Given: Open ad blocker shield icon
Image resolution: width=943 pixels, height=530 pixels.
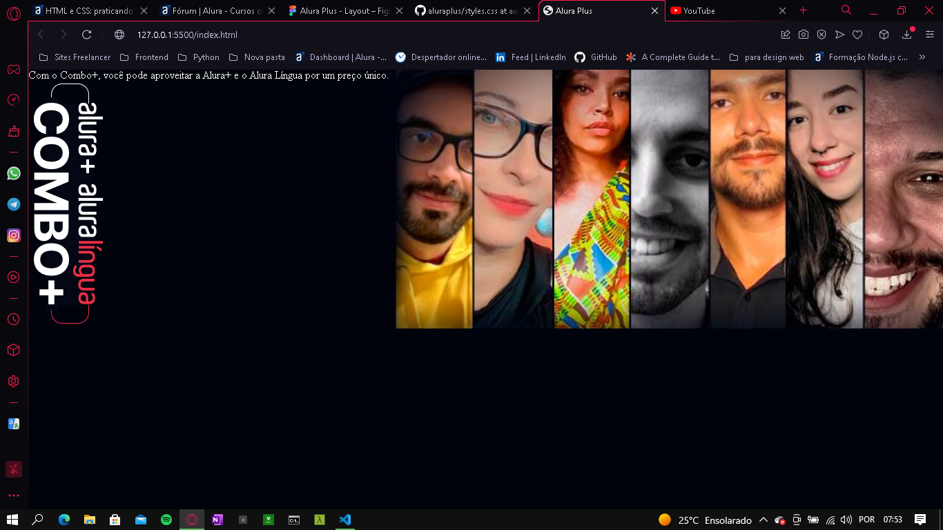Looking at the screenshot, I should point(822,35).
